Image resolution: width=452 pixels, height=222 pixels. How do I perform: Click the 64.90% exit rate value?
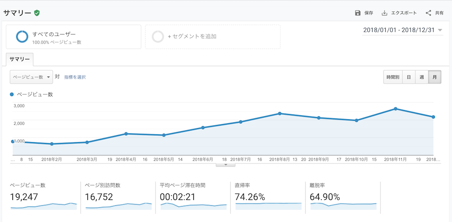[x=325, y=197]
